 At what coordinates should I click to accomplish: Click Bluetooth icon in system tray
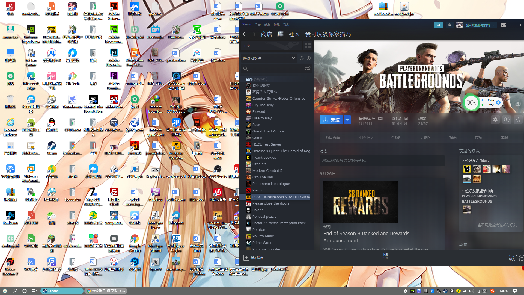point(432,291)
